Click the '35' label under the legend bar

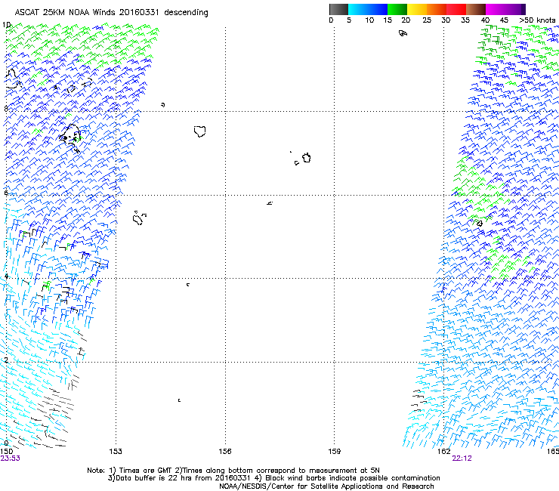(x=465, y=20)
